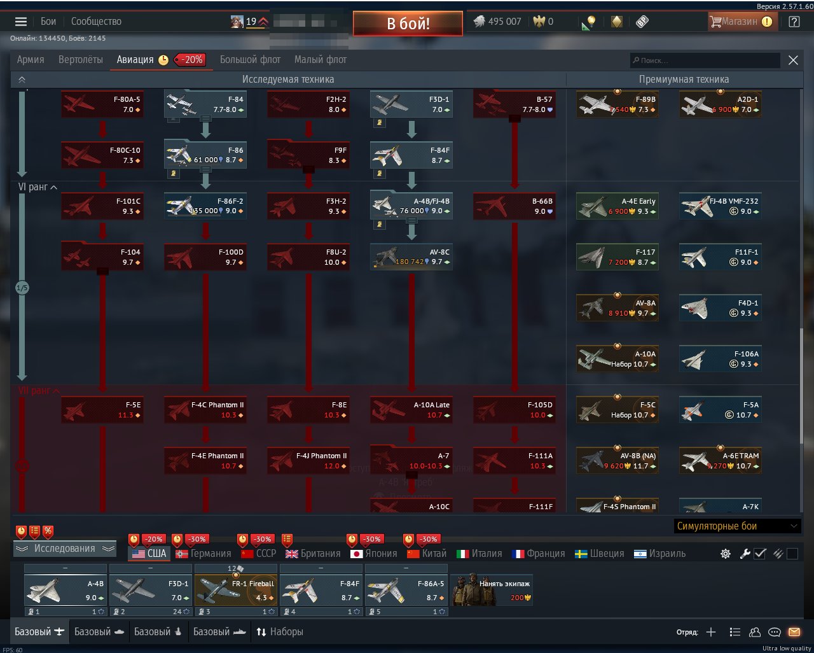Select the F-86A-5 crew slot
The width and height of the screenshot is (814, 653).
coord(406,590)
